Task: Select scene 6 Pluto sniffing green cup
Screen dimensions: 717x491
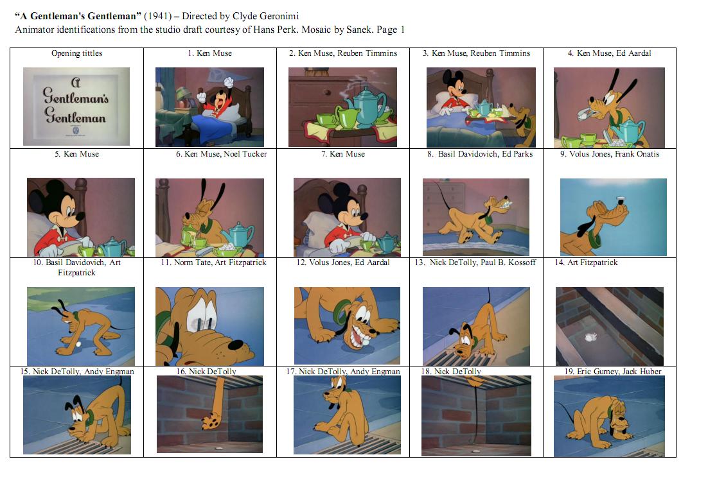Action: (x=209, y=218)
